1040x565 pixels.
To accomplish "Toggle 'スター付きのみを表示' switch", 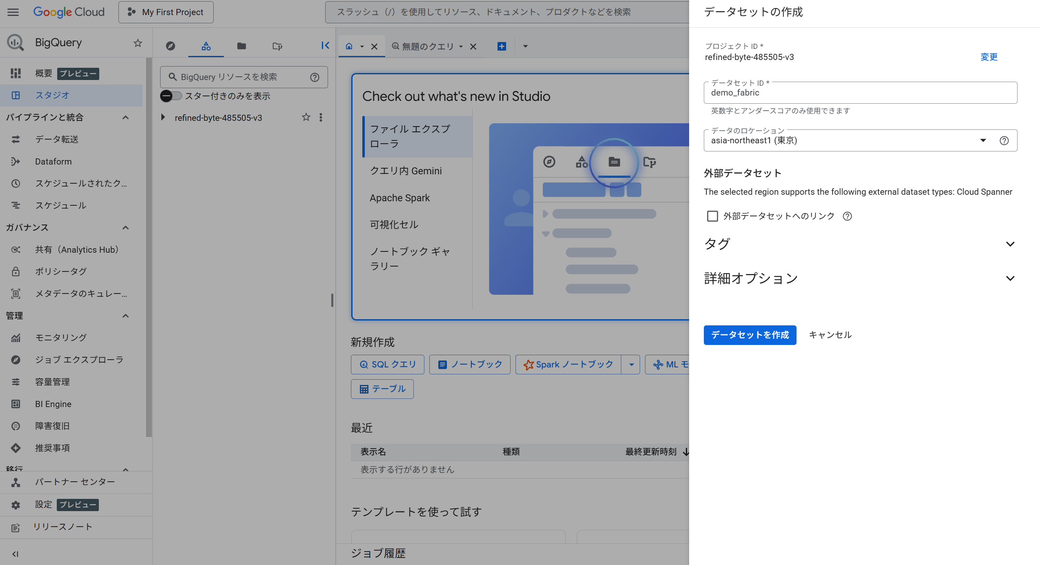I will (x=171, y=96).
